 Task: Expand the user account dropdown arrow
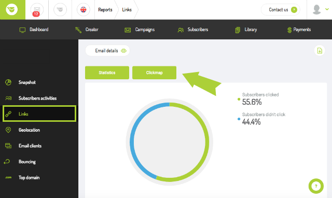(x=327, y=9)
